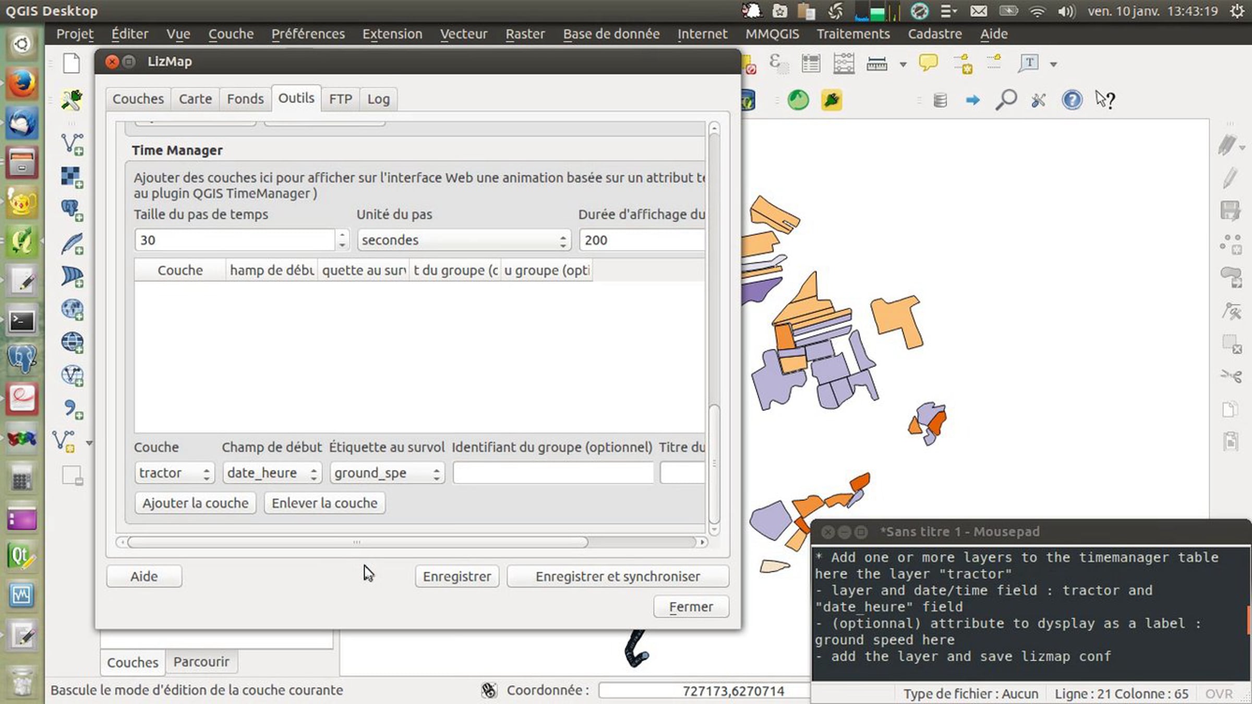Click the Aide button in LizMap
The image size is (1252, 704).
coord(144,576)
